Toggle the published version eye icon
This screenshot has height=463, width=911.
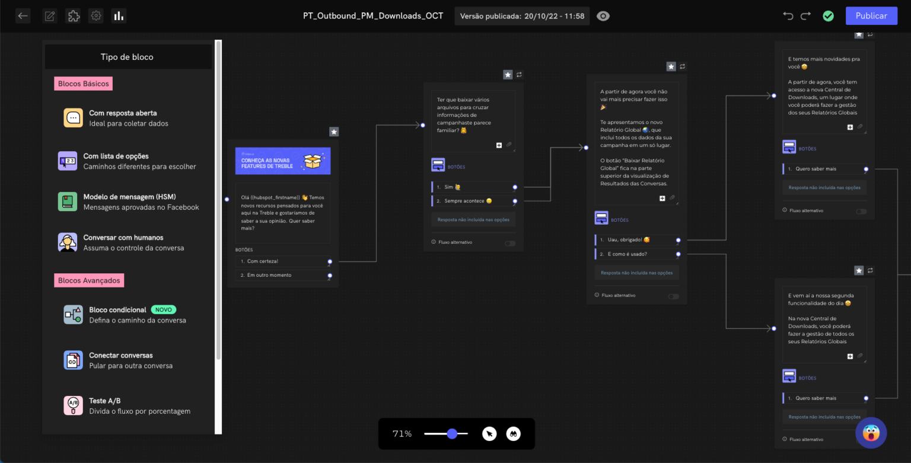603,16
